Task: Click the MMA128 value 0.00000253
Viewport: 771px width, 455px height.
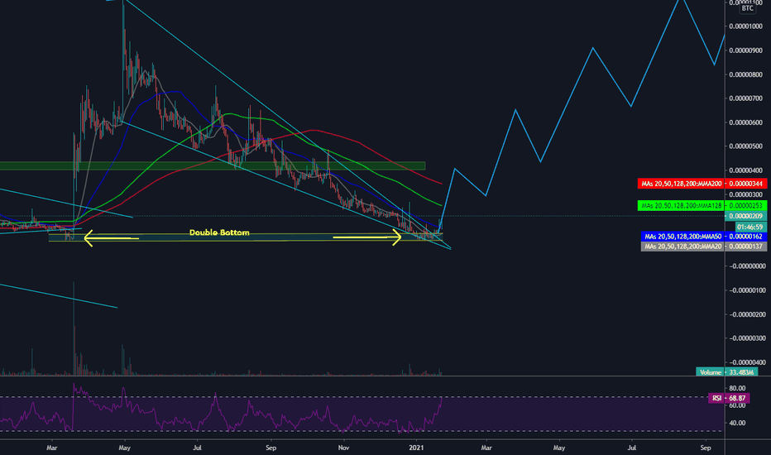Action: tap(746, 206)
